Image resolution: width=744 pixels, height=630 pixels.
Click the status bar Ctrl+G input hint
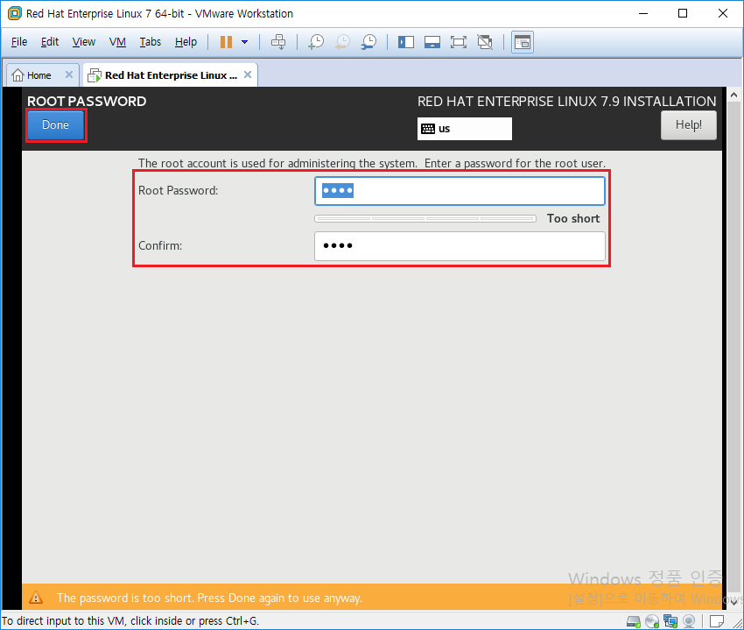pyautogui.click(x=130, y=621)
